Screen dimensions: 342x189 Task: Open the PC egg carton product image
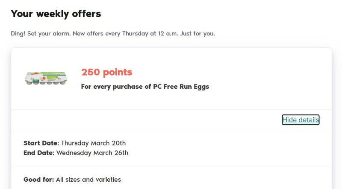point(46,79)
